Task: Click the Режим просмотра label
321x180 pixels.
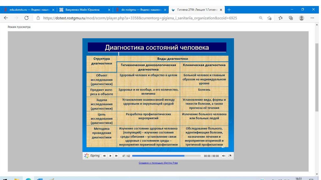Action: click(19, 27)
